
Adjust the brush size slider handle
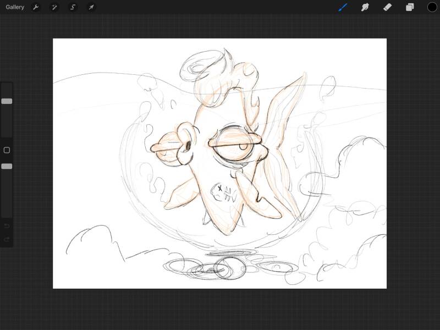pyautogui.click(x=7, y=101)
